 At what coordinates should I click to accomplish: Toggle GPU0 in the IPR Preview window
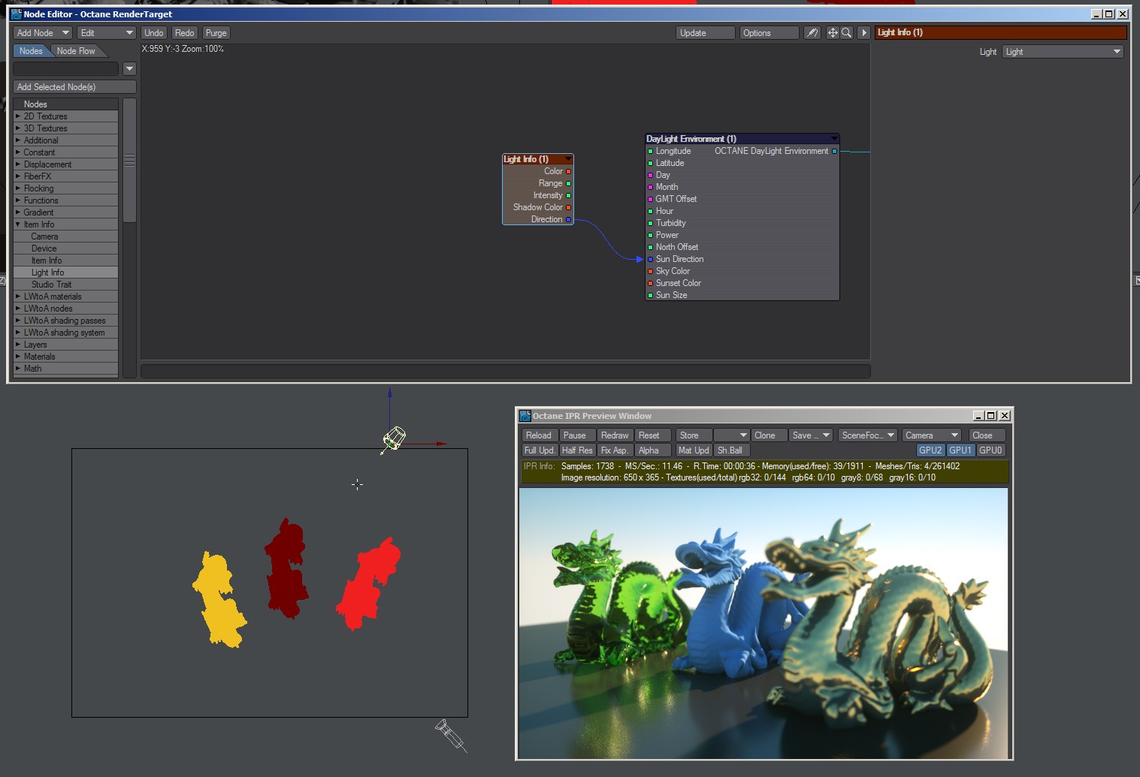[990, 450]
